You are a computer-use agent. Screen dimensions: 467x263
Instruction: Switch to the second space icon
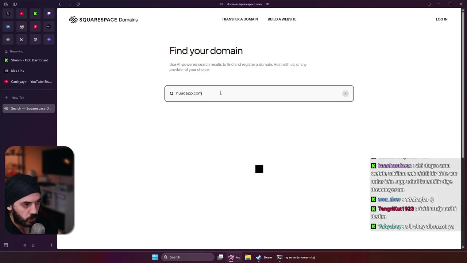33,245
